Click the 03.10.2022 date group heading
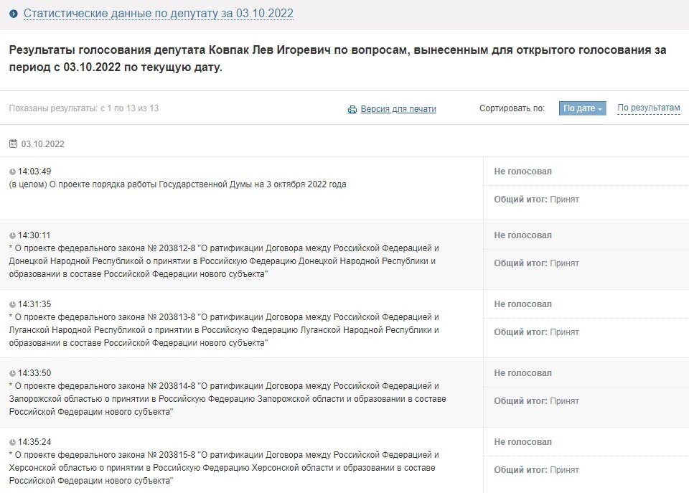Screen dimensions: 689x493 click(43, 144)
